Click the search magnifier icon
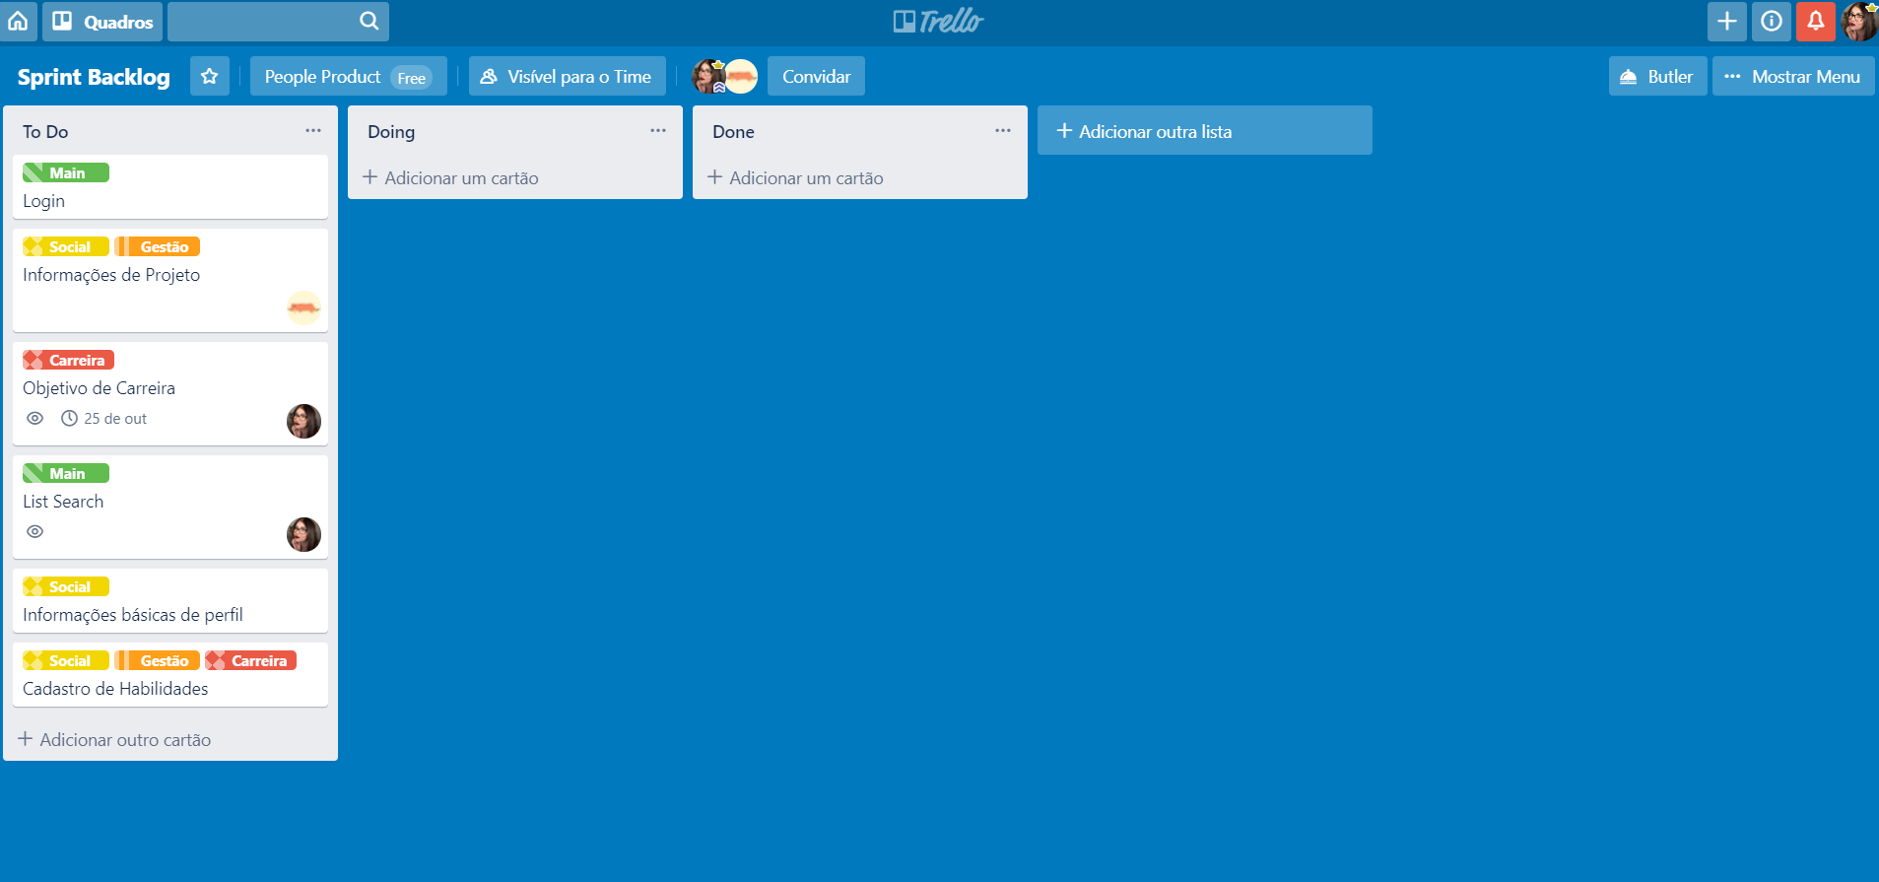 pyautogui.click(x=369, y=21)
